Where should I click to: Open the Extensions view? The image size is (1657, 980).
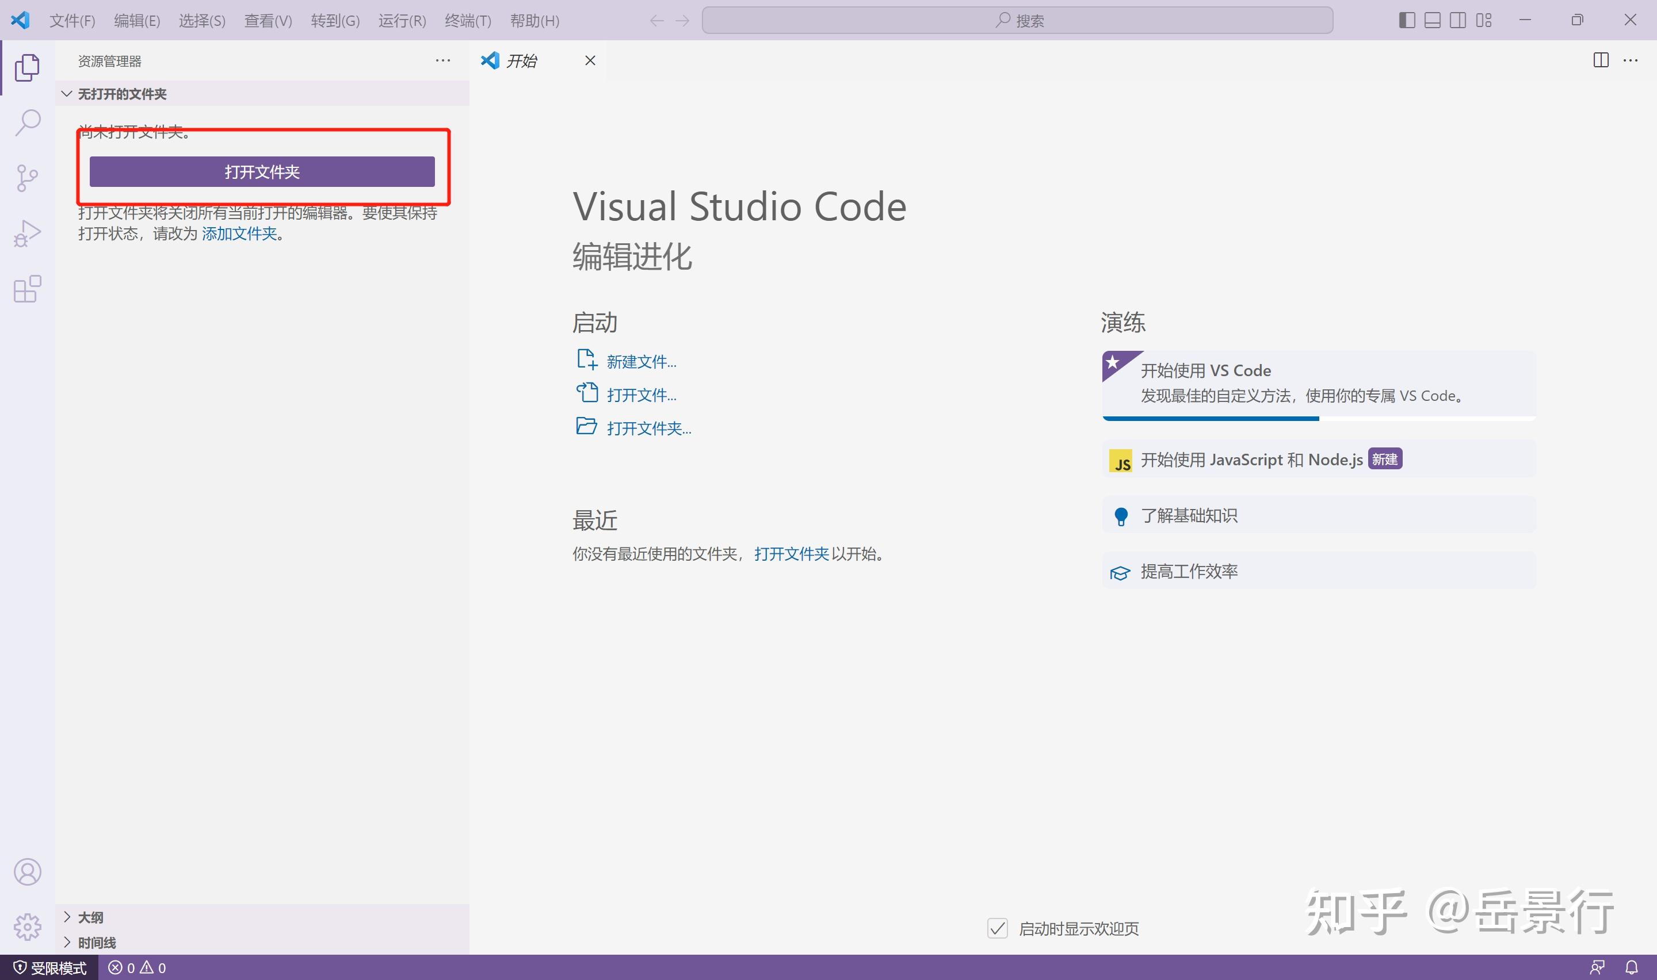click(x=26, y=289)
